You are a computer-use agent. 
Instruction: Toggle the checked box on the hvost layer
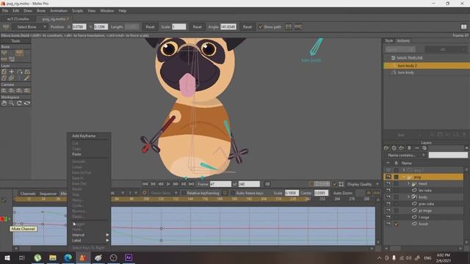click(397, 224)
